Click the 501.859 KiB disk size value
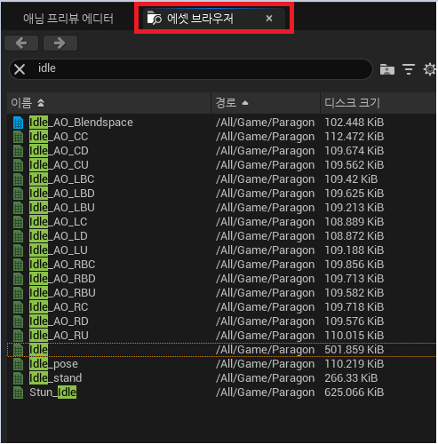The width and height of the screenshot is (438, 444). pyautogui.click(x=354, y=350)
